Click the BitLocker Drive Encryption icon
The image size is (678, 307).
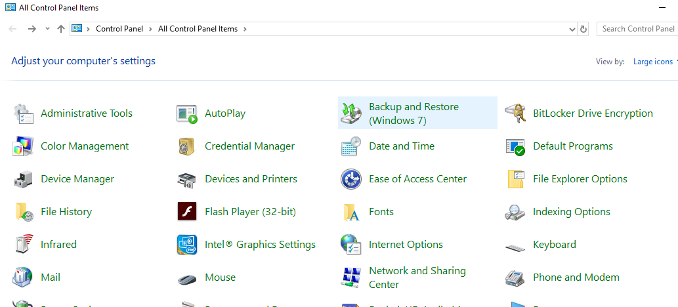(515, 113)
